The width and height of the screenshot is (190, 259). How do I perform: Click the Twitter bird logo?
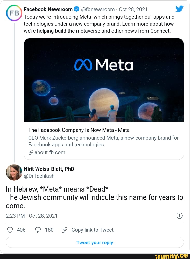point(179,9)
